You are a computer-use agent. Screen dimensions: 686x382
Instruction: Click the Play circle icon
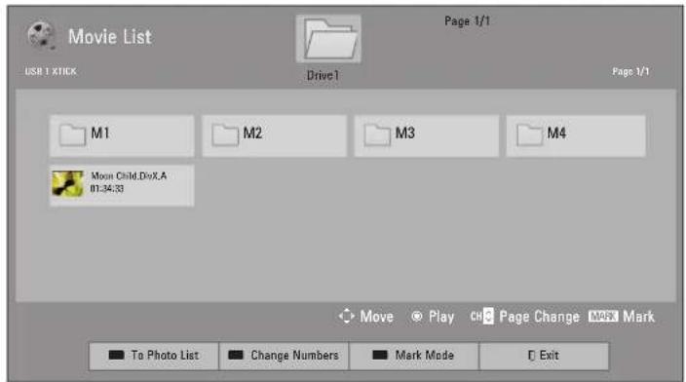point(417,316)
